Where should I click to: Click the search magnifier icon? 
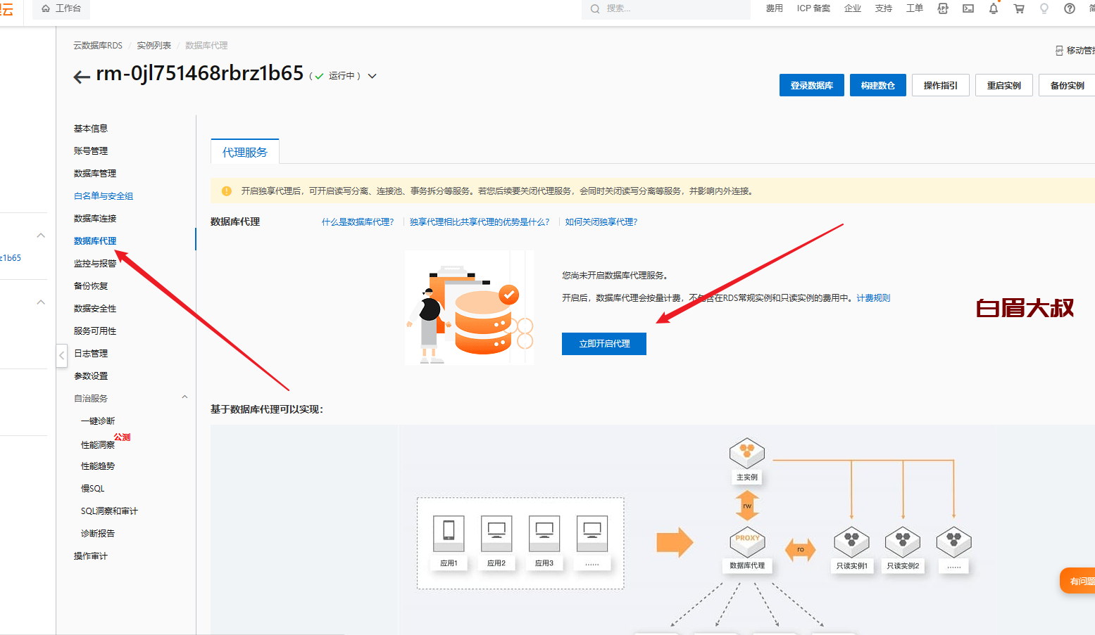point(595,8)
